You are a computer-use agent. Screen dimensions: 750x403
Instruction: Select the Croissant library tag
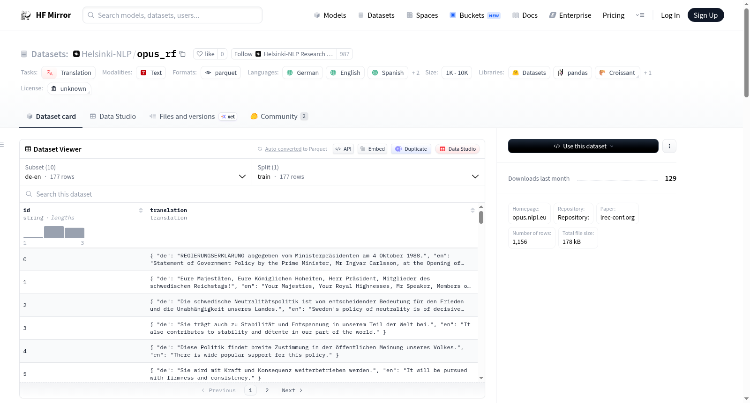(617, 73)
